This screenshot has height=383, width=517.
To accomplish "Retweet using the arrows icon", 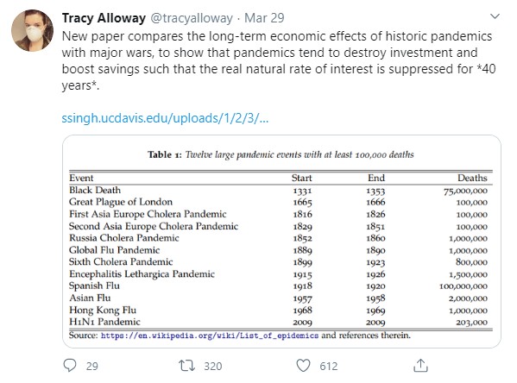I will pos(186,366).
